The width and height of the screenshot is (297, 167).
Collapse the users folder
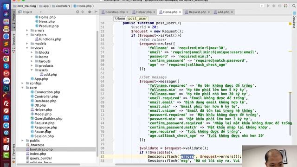click(x=32, y=70)
